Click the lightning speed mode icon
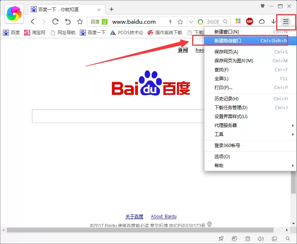The height and width of the screenshot is (244, 297). coord(170,22)
